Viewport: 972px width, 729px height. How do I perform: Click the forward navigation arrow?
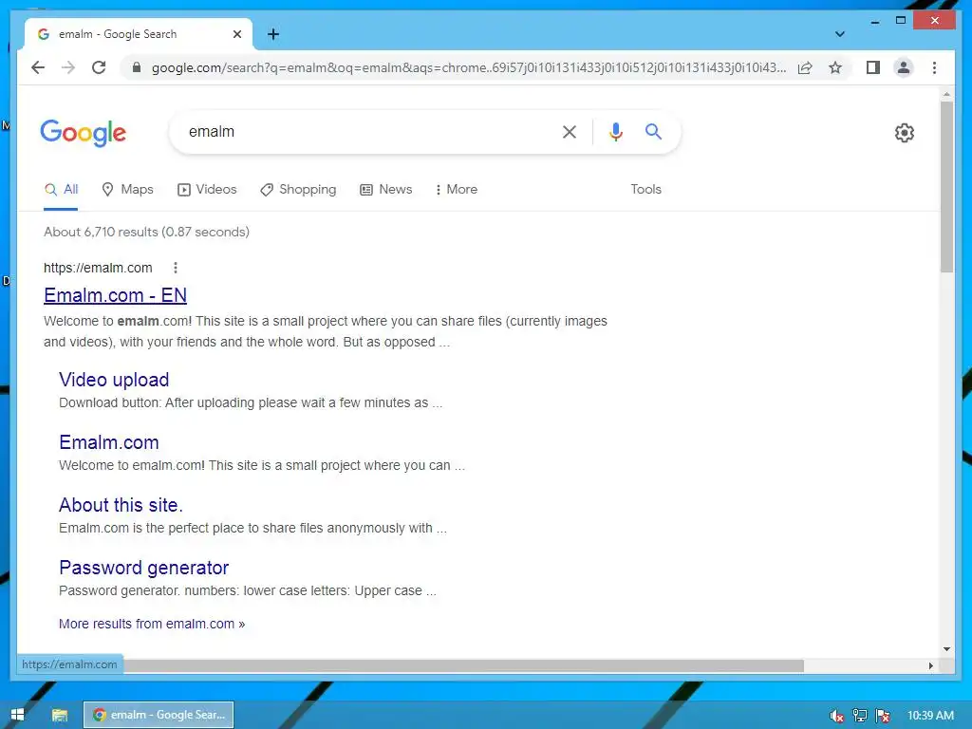click(68, 67)
